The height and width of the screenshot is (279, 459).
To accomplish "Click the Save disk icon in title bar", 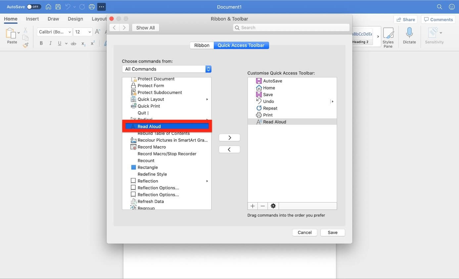I will (58, 7).
